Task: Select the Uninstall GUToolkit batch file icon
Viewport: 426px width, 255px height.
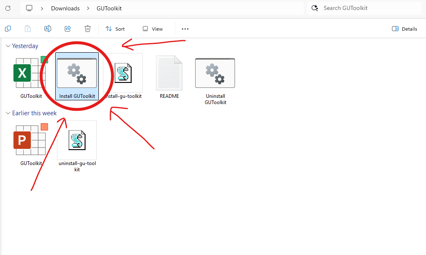Action: click(x=215, y=73)
